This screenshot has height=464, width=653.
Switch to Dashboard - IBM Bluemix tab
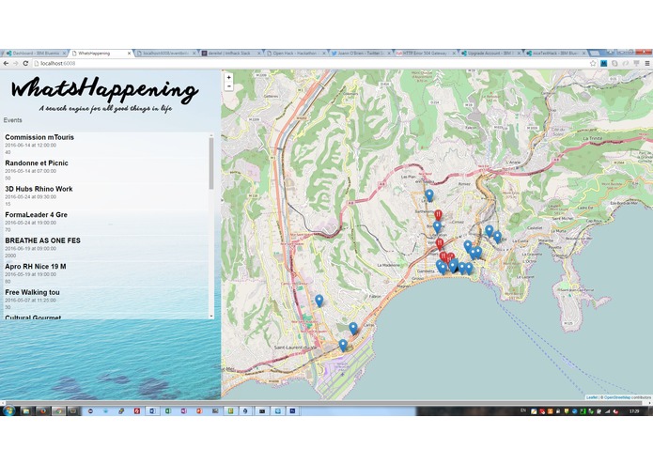point(34,54)
